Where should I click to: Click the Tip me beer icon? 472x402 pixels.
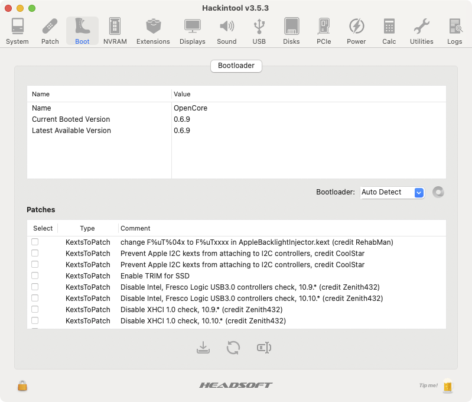(x=448, y=385)
